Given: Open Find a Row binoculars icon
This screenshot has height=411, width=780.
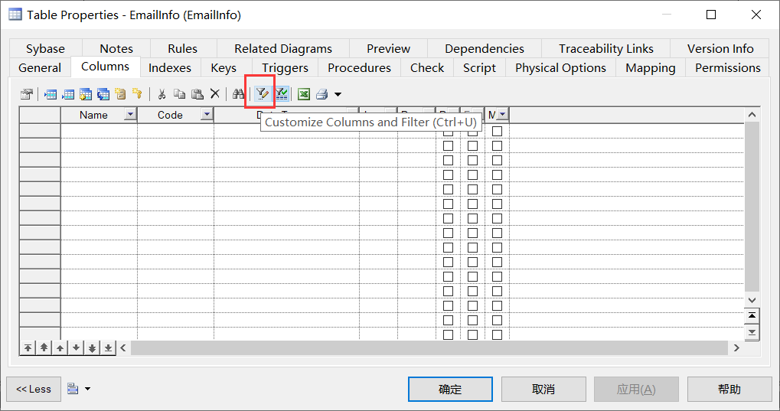Looking at the screenshot, I should tap(238, 93).
